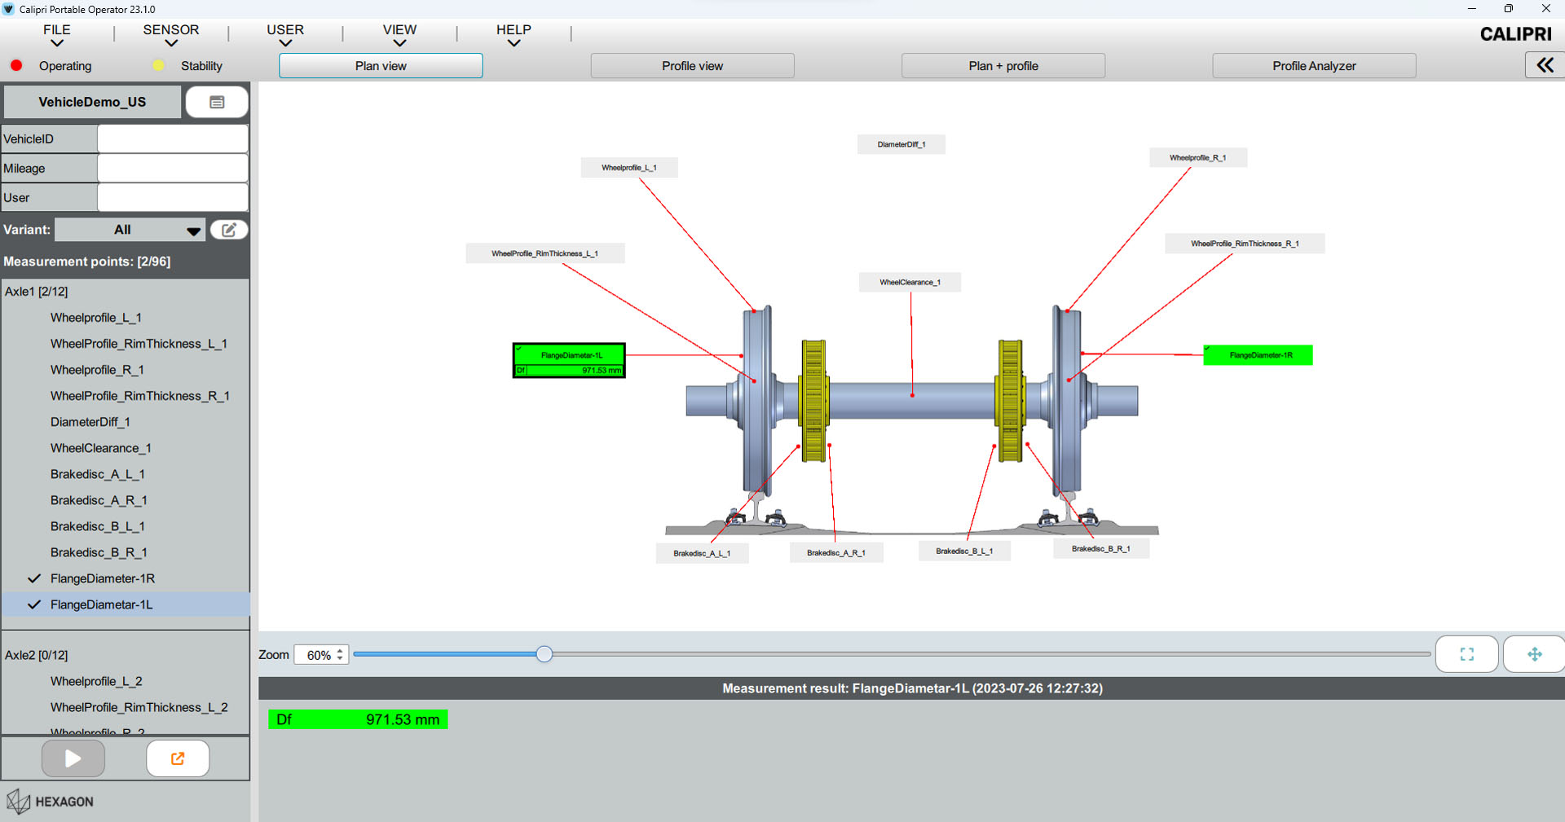Expand the Axle2 [0/12] group
Screen dimensions: 1565x822
pyautogui.click(x=37, y=654)
